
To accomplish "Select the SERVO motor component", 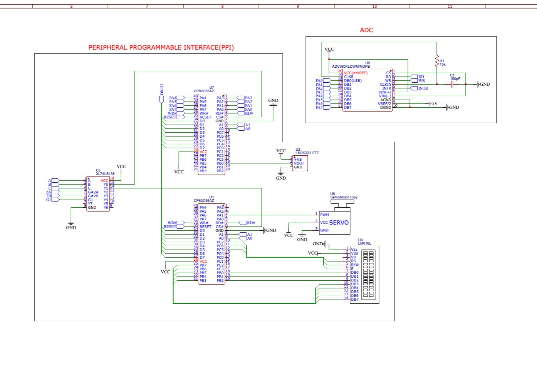I will tap(334, 223).
